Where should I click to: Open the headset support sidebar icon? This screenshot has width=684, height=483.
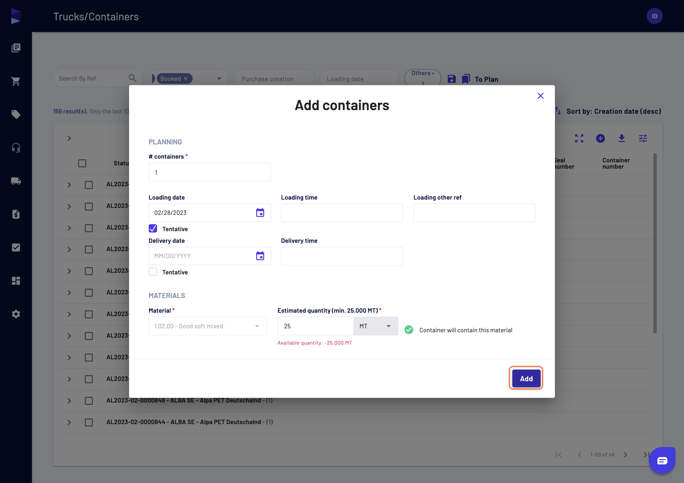point(16,148)
